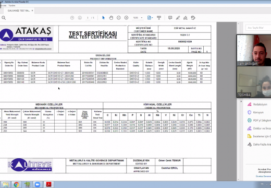This screenshot has width=271, height=188.
Task: Open the green app icon in taskbar
Action: point(27,184)
